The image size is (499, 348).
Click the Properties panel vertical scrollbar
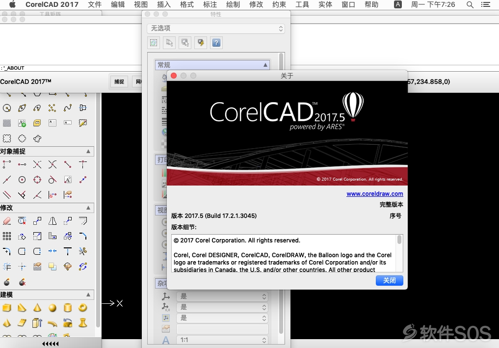point(281,194)
